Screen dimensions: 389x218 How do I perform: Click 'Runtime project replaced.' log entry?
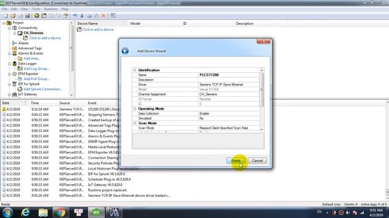108,190
